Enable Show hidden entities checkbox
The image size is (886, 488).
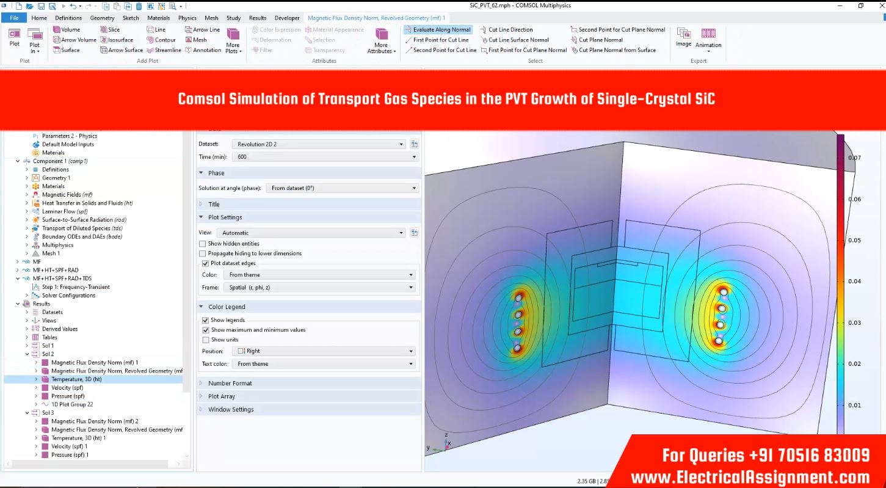coord(203,244)
